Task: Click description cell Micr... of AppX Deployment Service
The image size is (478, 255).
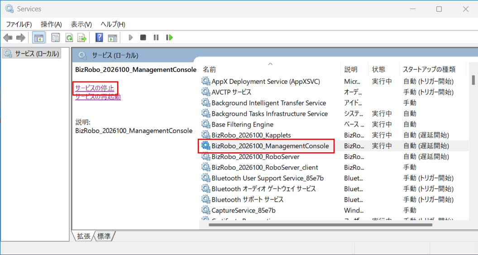Action: click(353, 81)
